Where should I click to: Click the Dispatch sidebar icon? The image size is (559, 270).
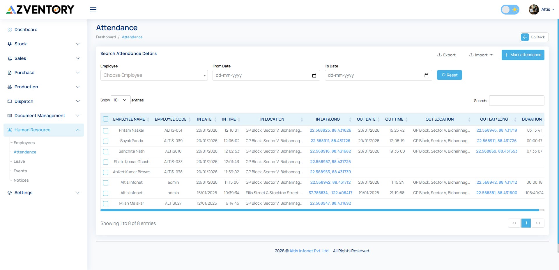click(x=9, y=101)
